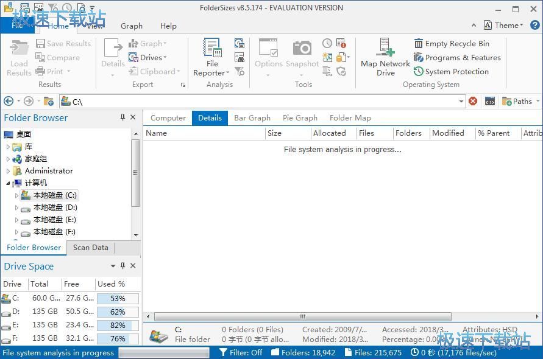The width and height of the screenshot is (543, 359).
Task: Switch to the Scan Data tab
Action: tap(90, 248)
